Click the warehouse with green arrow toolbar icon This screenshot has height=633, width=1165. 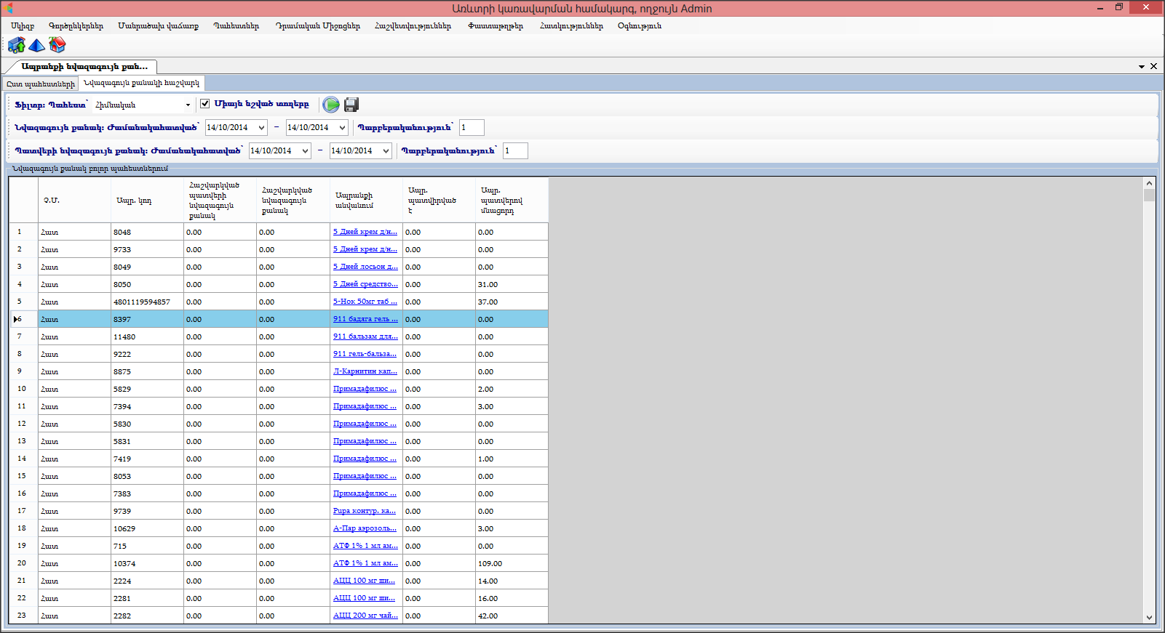pyautogui.click(x=17, y=46)
